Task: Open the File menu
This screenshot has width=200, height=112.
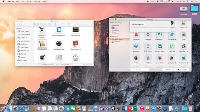Action: click(x=17, y=1)
